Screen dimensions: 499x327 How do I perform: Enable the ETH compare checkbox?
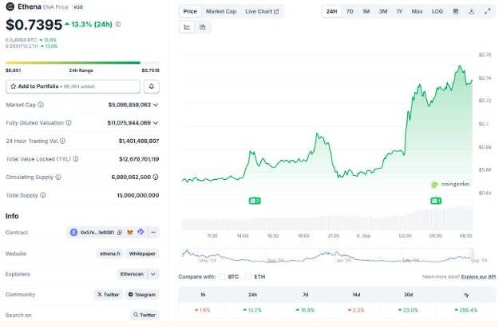point(248,277)
